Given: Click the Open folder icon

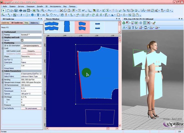Looking at the screenshot, I should (12, 11).
